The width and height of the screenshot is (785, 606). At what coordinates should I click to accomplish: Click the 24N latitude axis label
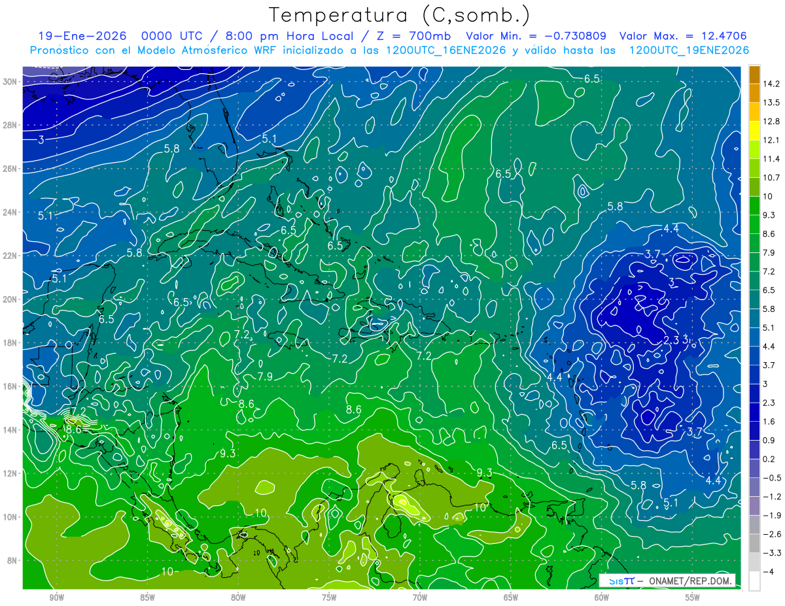(x=10, y=212)
